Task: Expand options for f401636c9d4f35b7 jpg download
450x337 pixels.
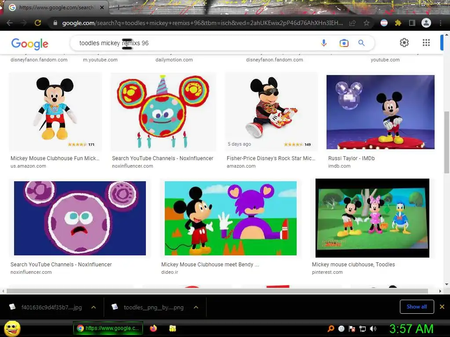Action: click(94, 307)
